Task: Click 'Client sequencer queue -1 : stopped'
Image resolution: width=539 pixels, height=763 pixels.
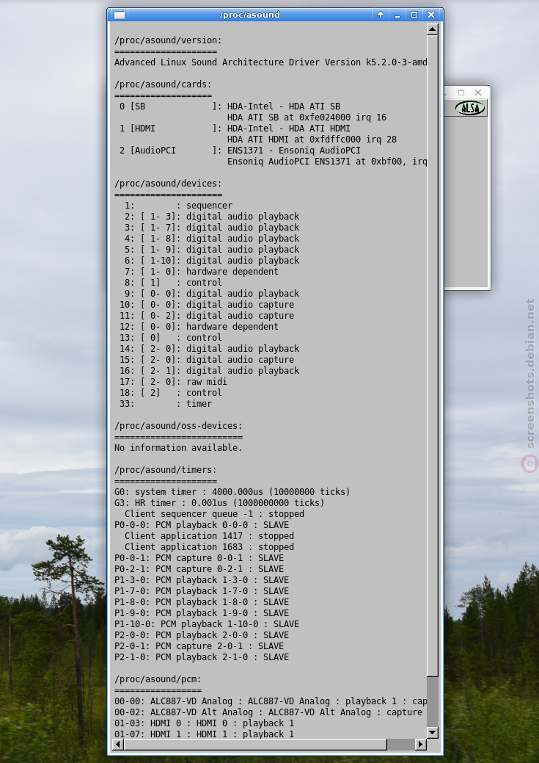Action: coord(214,514)
